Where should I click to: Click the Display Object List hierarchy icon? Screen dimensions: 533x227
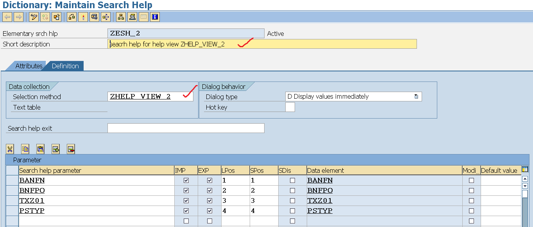pyautogui.click(x=121, y=17)
